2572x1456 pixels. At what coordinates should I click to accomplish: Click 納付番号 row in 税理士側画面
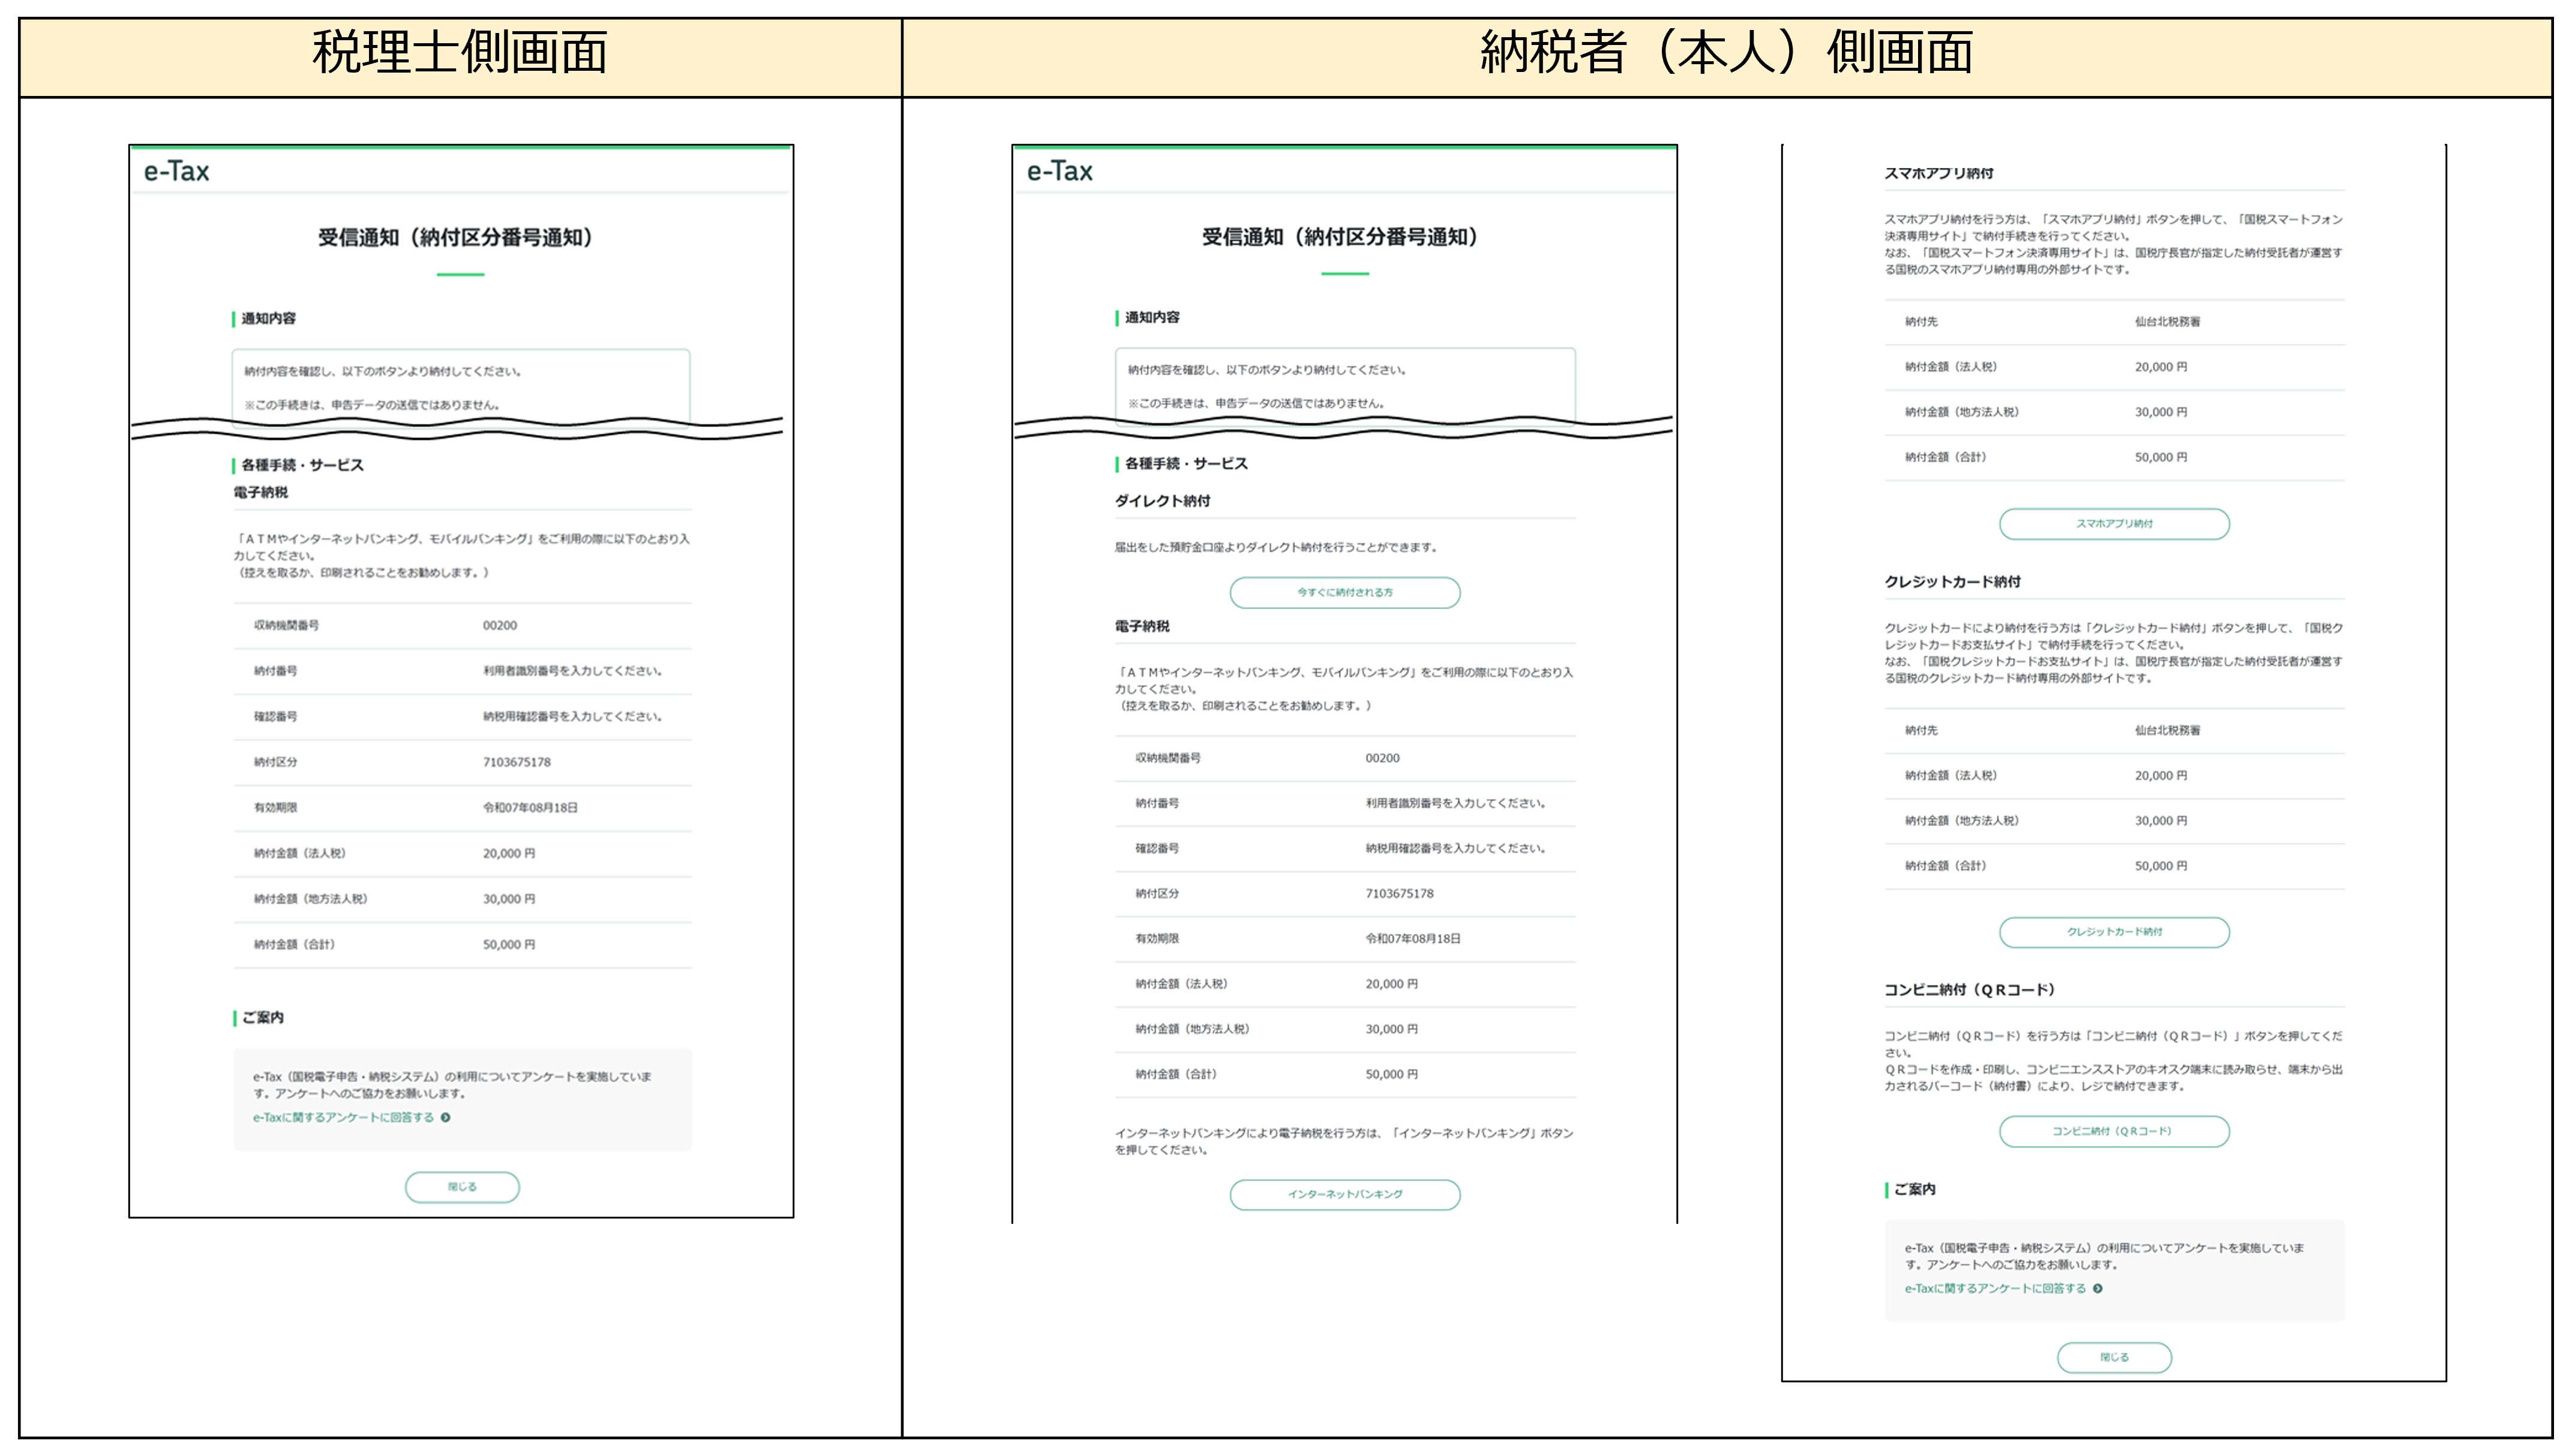click(463, 672)
